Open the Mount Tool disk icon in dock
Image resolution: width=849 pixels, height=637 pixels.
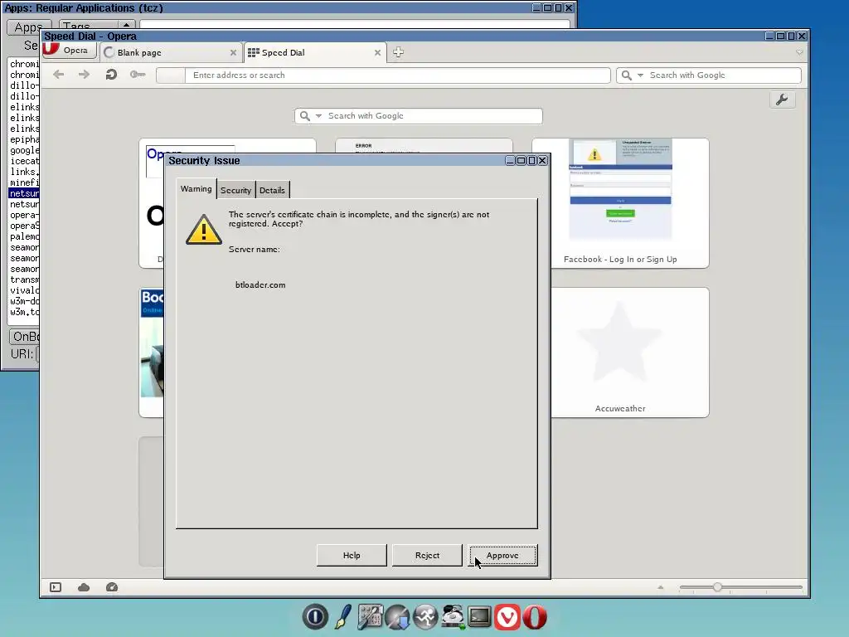click(x=454, y=617)
